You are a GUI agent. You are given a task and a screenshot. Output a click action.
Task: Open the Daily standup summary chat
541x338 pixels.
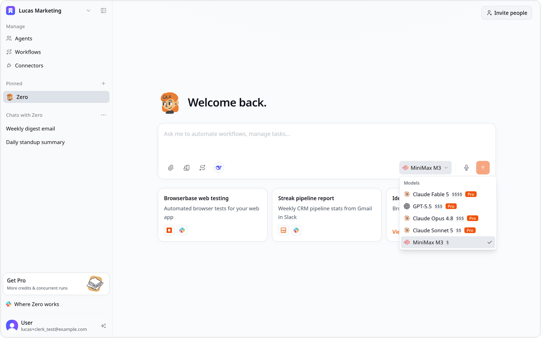point(56,142)
